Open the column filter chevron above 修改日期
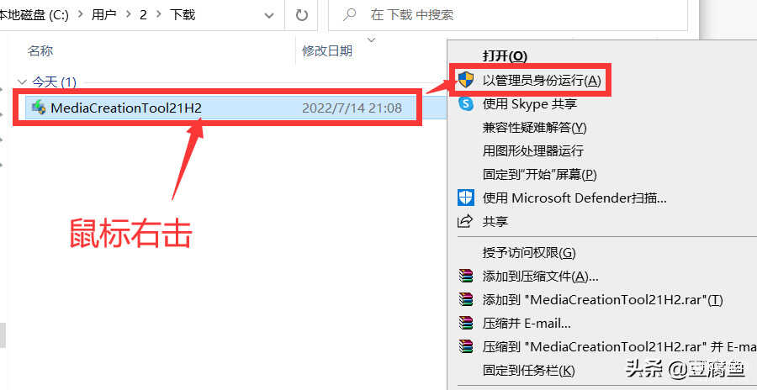 point(371,40)
